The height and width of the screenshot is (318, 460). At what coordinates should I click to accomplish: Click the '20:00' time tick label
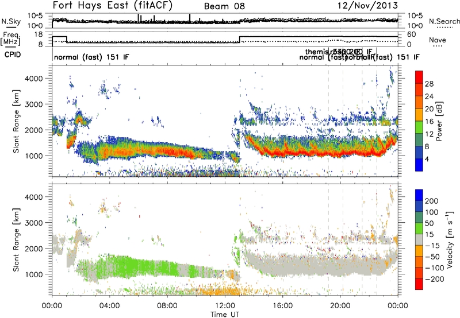pyautogui.click(x=340, y=306)
